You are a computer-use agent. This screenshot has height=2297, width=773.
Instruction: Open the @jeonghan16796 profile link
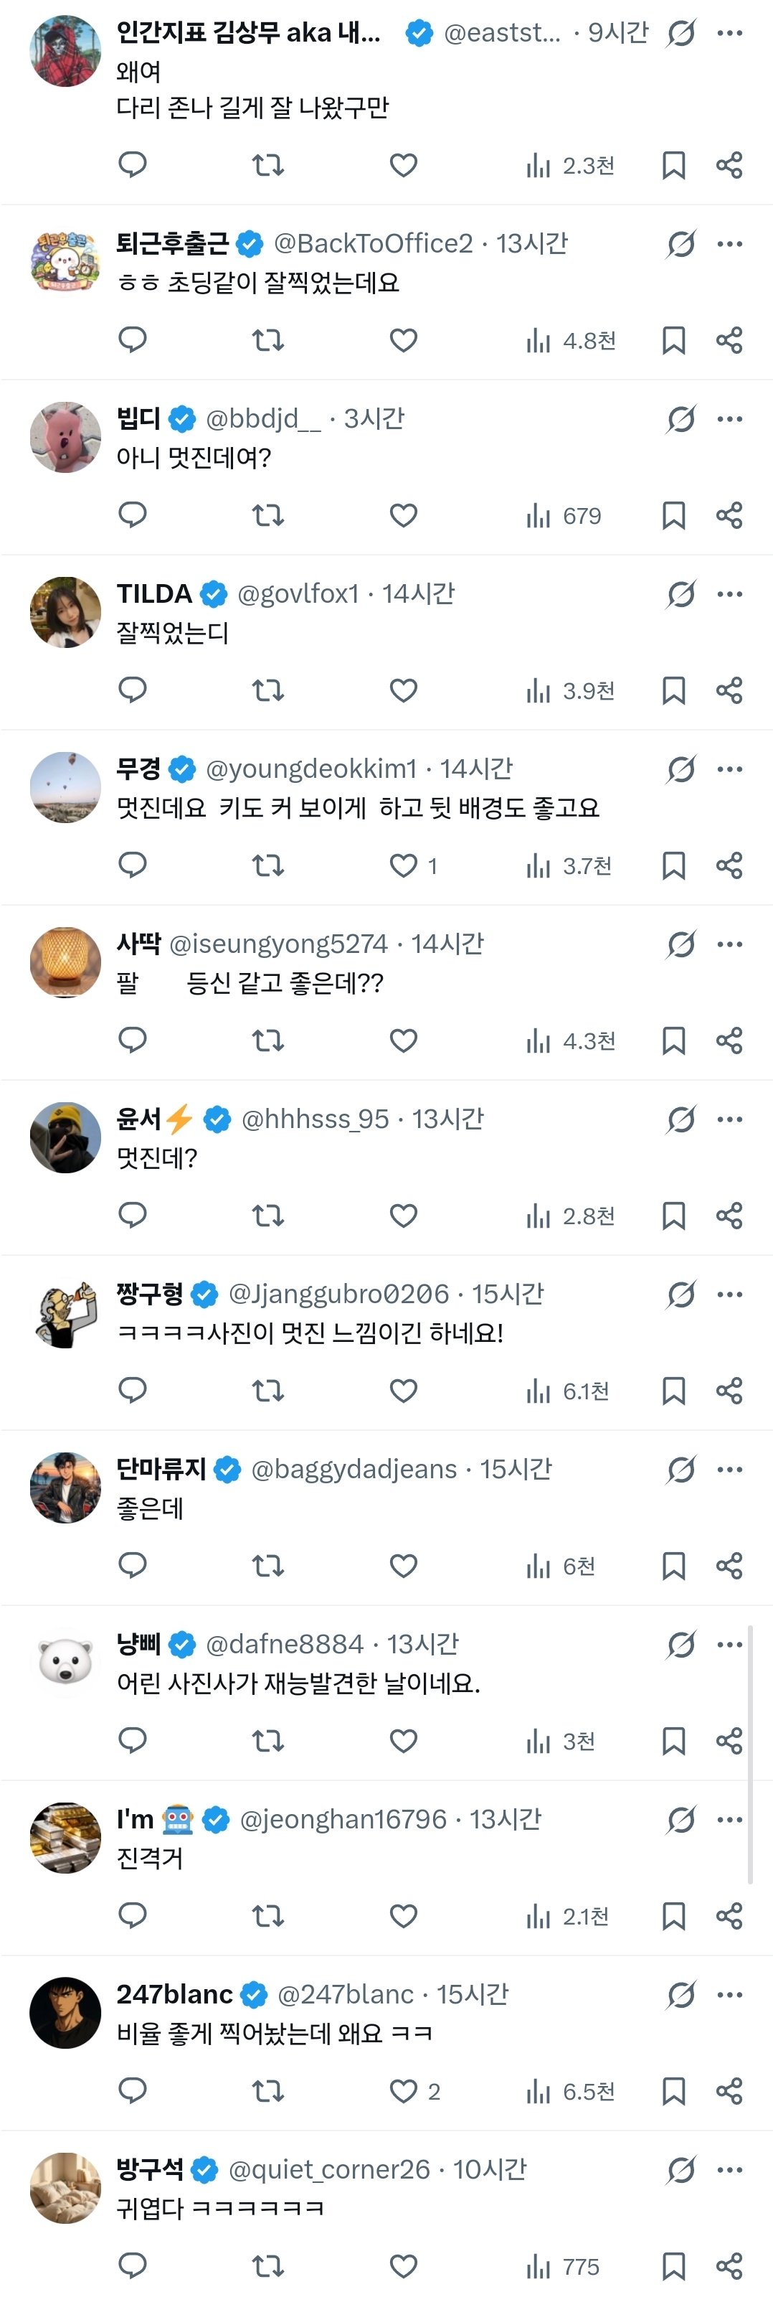(x=343, y=1819)
